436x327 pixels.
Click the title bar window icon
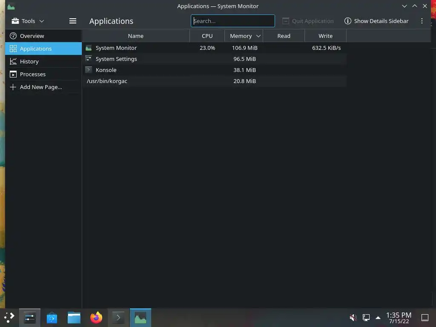pos(11,6)
